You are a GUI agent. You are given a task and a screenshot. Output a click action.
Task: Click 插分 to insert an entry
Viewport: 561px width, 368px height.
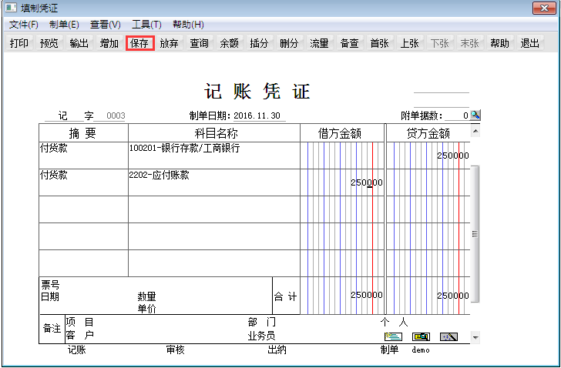tap(259, 43)
